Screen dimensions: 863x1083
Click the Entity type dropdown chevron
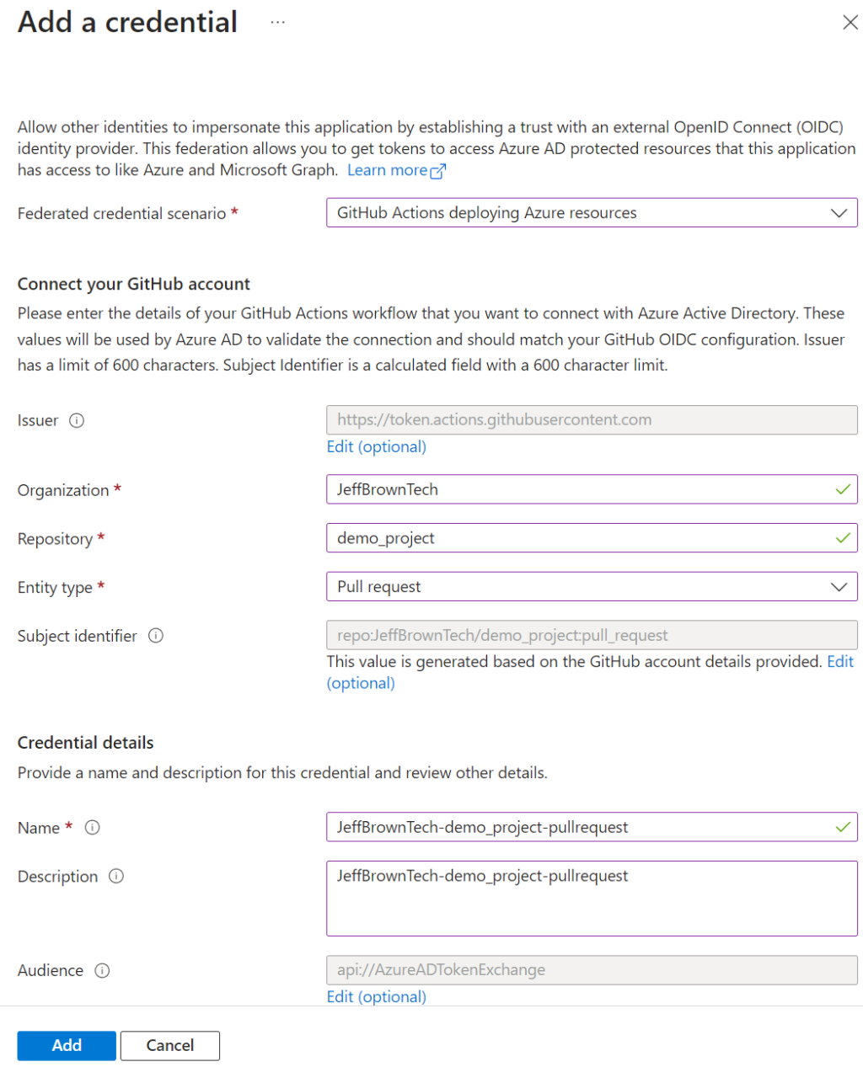coord(839,587)
